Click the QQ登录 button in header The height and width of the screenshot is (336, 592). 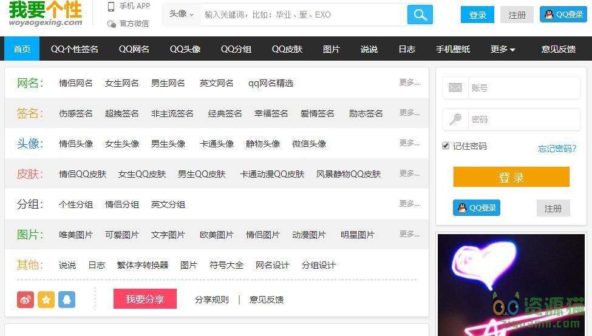point(563,15)
